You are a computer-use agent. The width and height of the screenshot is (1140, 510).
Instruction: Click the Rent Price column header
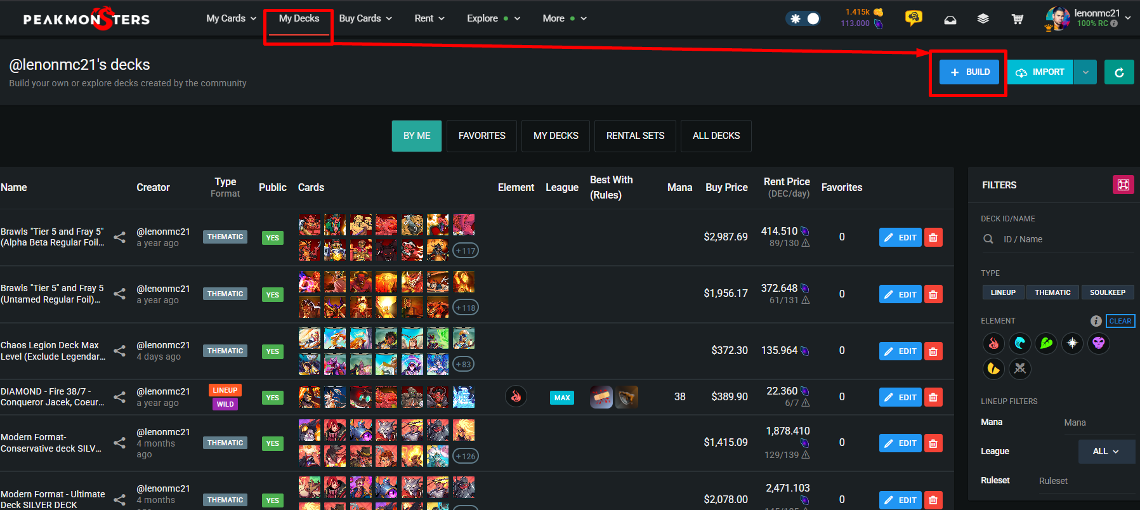tap(787, 187)
